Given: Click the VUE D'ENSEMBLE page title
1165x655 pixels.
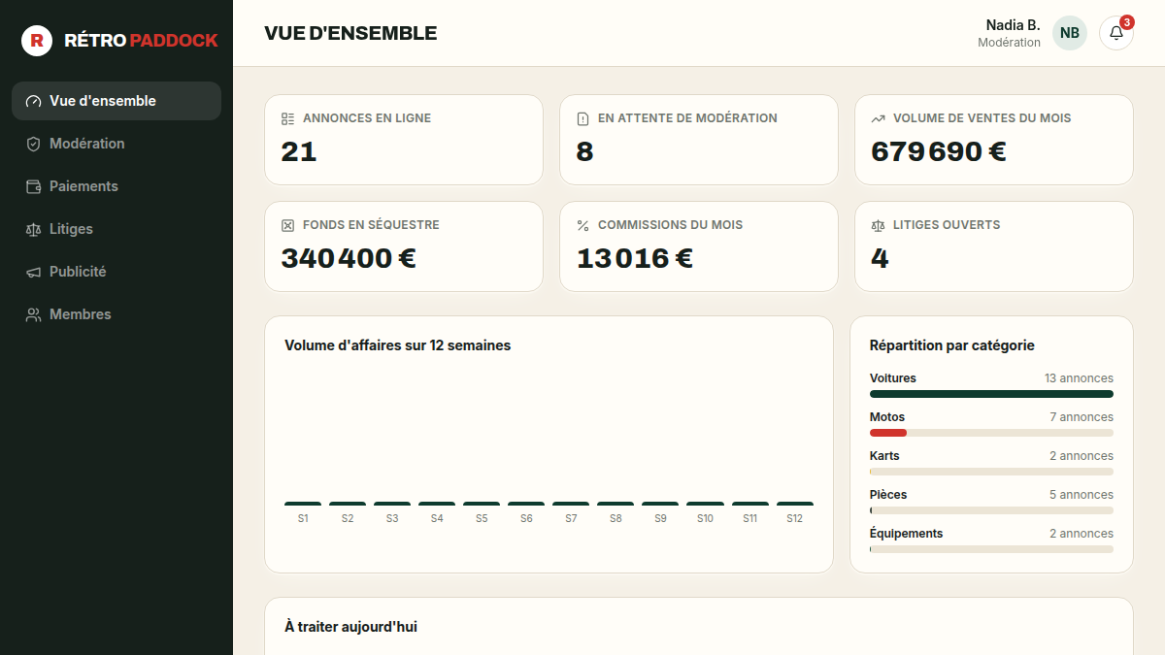Looking at the screenshot, I should click(x=350, y=33).
